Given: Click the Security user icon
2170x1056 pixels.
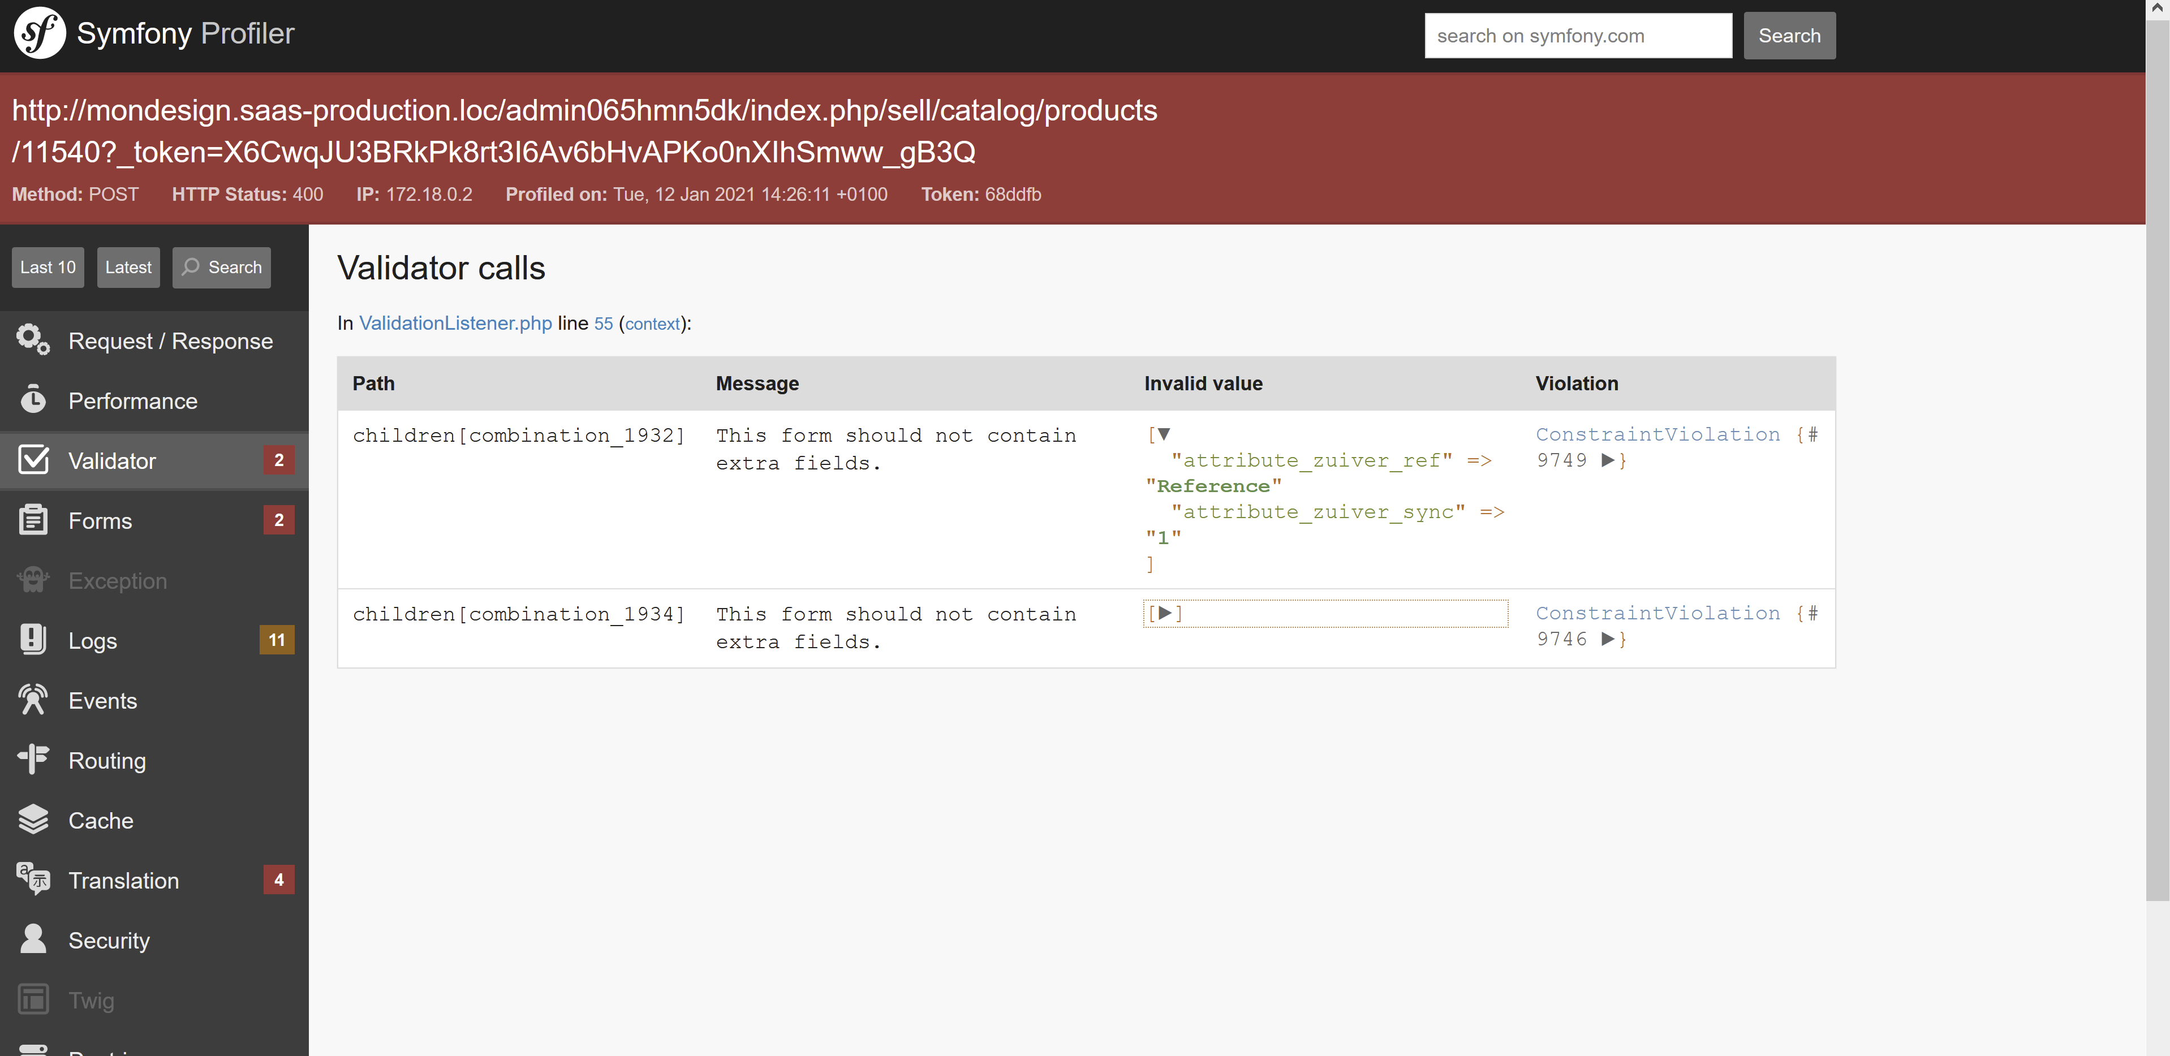Looking at the screenshot, I should click(x=33, y=939).
